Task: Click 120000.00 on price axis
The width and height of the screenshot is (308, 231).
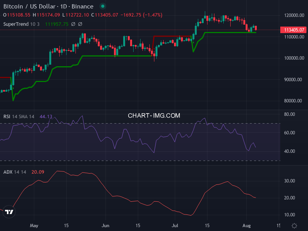Action: [294, 15]
